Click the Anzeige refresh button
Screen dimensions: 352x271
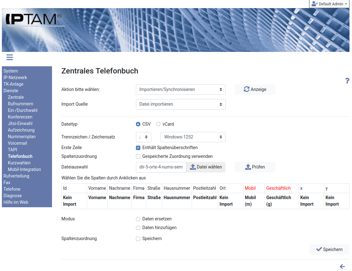(255, 89)
